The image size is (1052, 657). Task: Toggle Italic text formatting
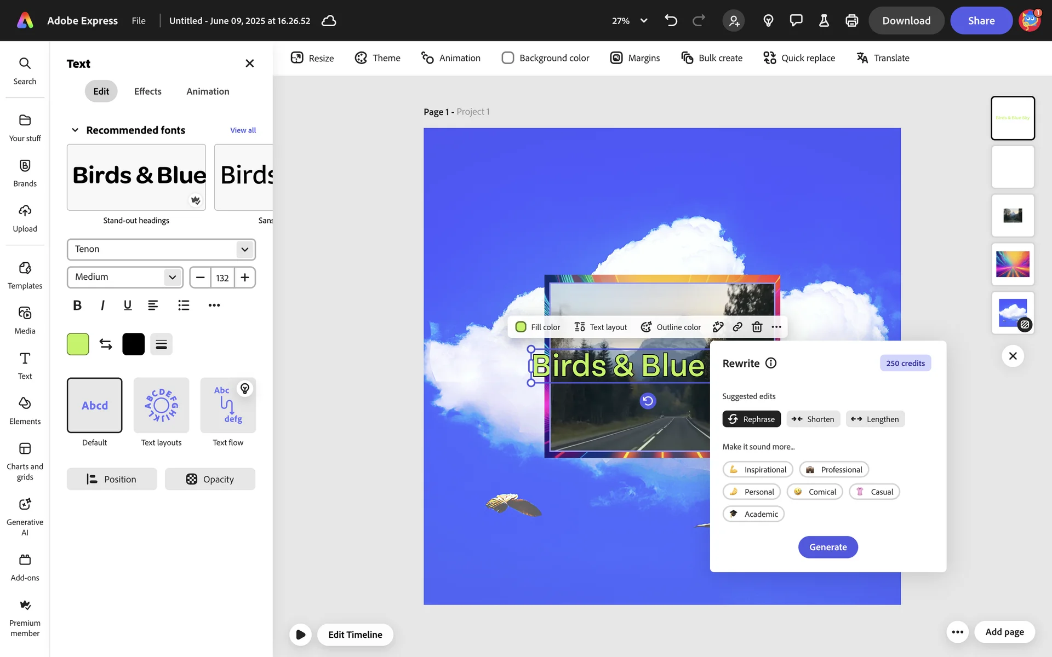[x=102, y=305]
